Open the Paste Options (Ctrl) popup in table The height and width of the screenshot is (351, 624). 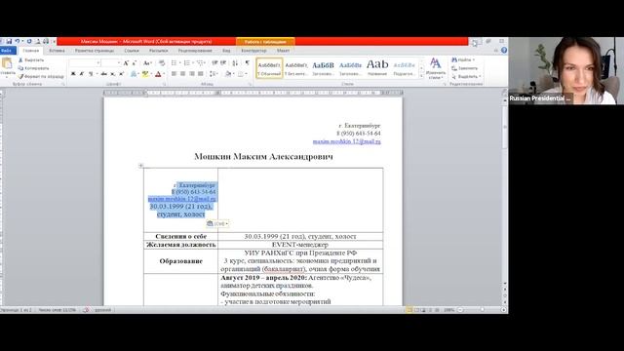tap(217, 223)
